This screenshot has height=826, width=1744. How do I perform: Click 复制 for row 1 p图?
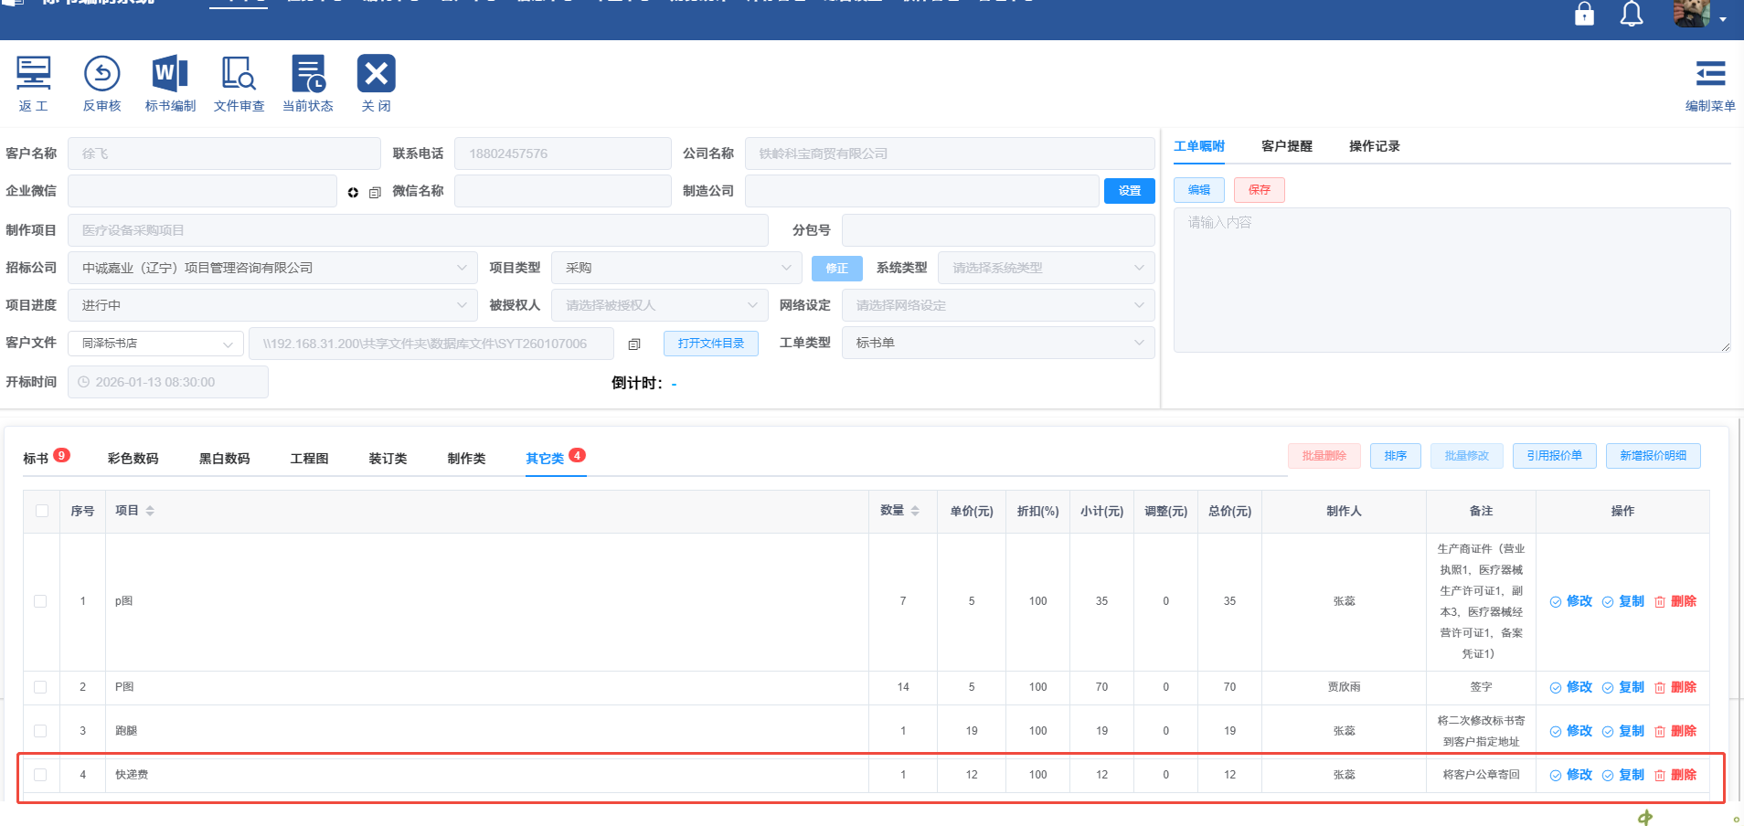(x=1623, y=601)
